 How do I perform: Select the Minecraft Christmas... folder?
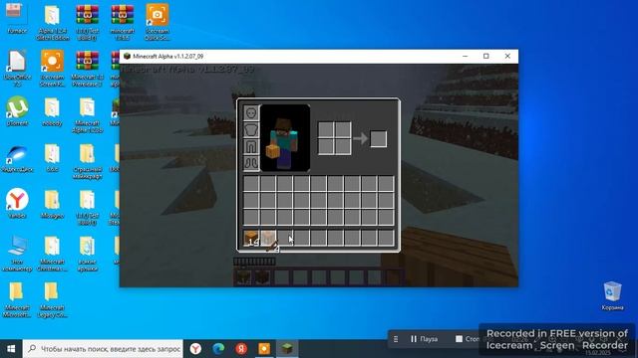point(52,254)
